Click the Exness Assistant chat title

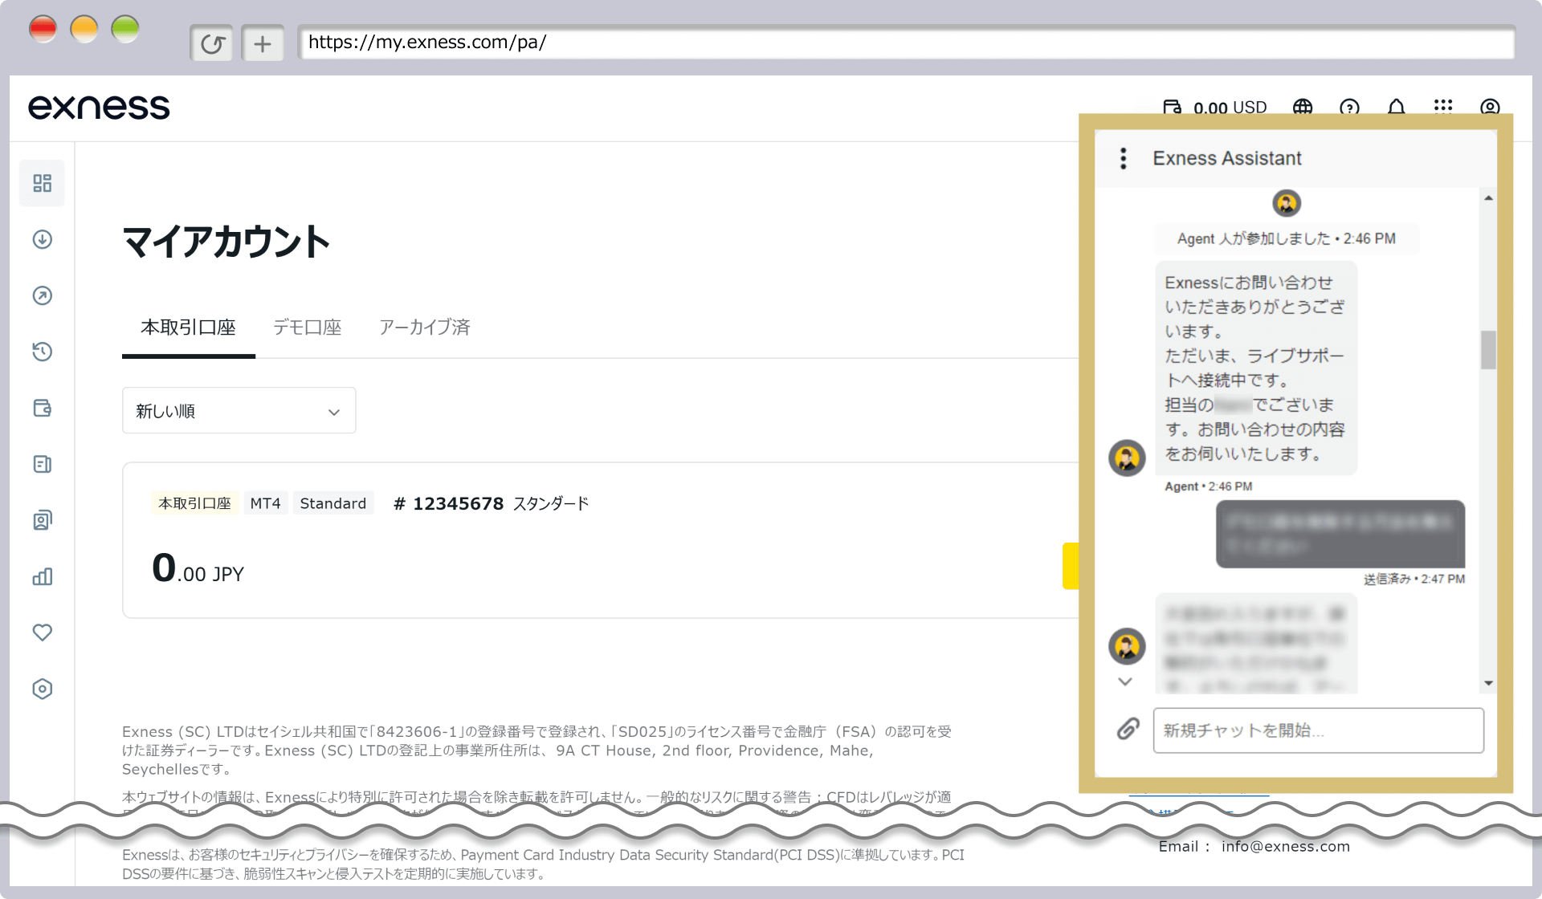click(1227, 158)
